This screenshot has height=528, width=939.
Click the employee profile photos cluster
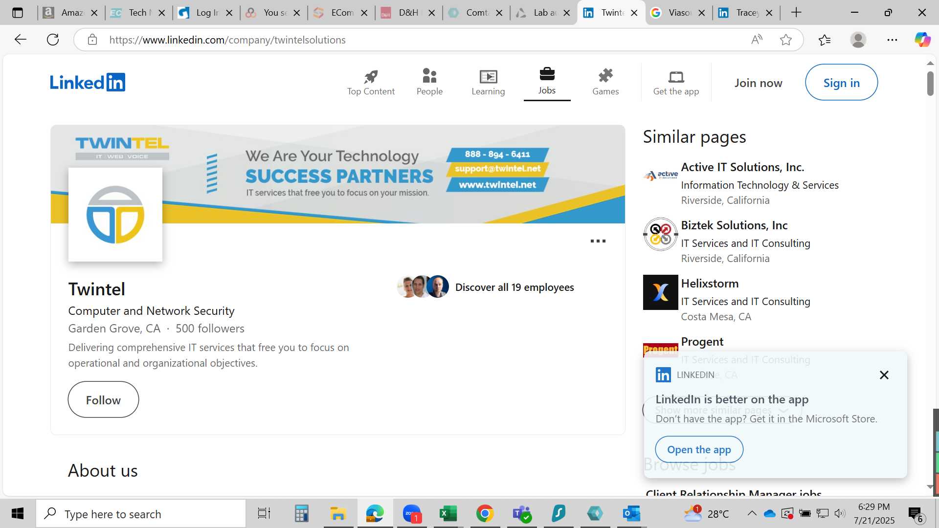423,287
